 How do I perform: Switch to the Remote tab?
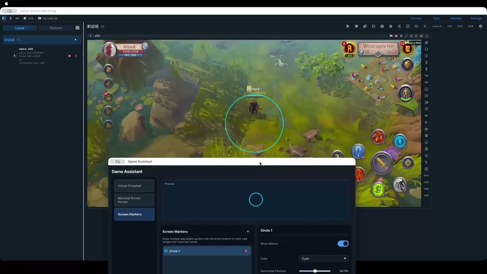pos(56,28)
